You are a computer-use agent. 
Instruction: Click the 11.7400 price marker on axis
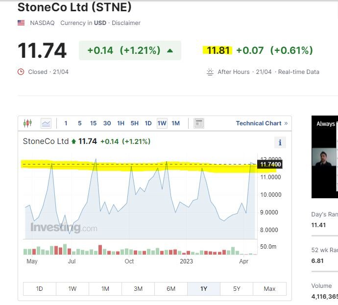coord(270,164)
